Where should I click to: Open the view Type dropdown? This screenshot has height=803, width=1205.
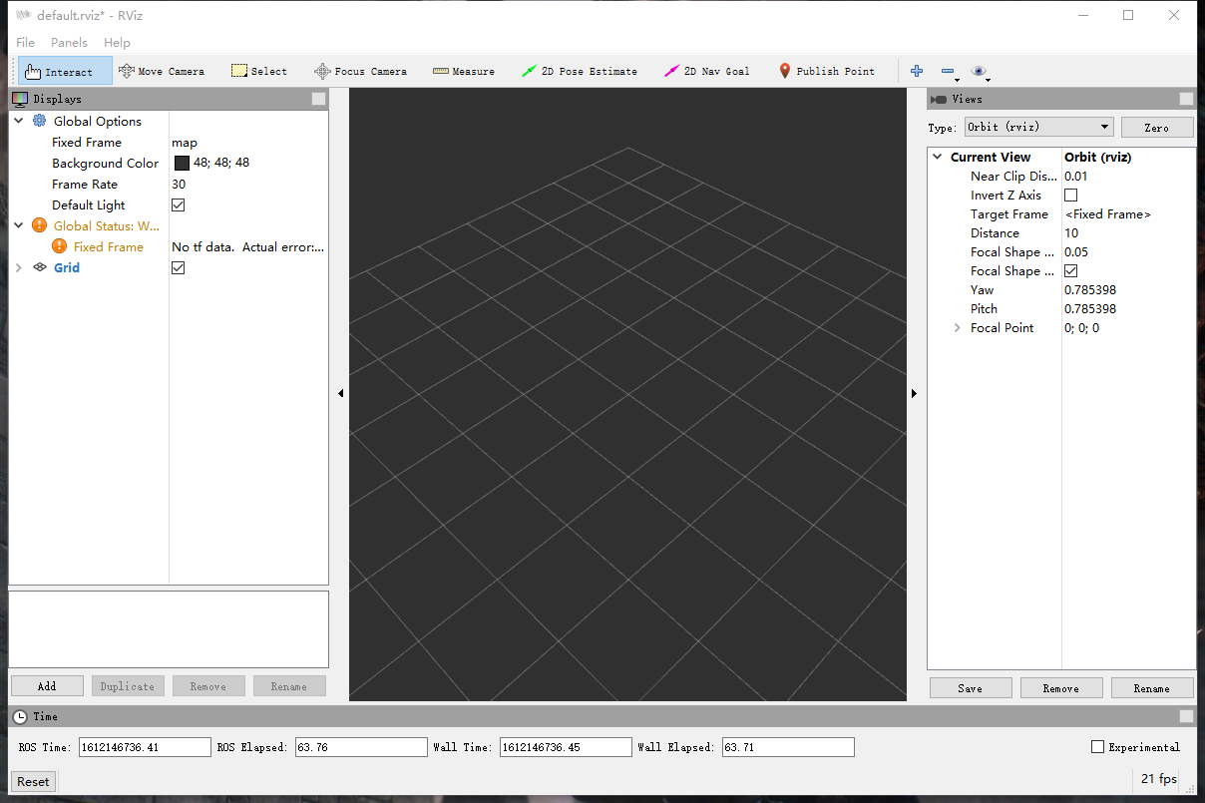(x=1038, y=127)
